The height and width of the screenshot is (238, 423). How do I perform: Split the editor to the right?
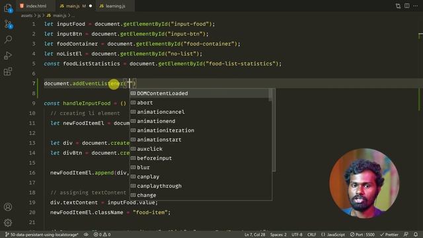[407, 6]
